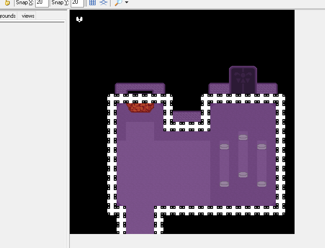Select the bottom pillar in the middle column
This screenshot has height=248, width=325.
243,175
